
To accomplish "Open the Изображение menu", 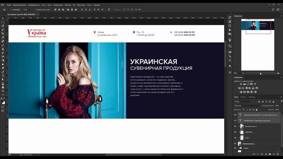I will tap(34, 5).
